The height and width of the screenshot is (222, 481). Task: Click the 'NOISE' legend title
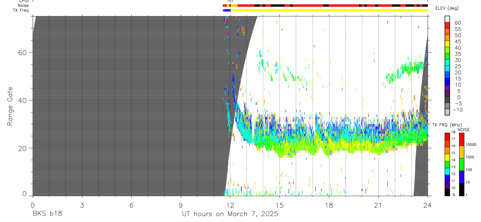[464, 130]
